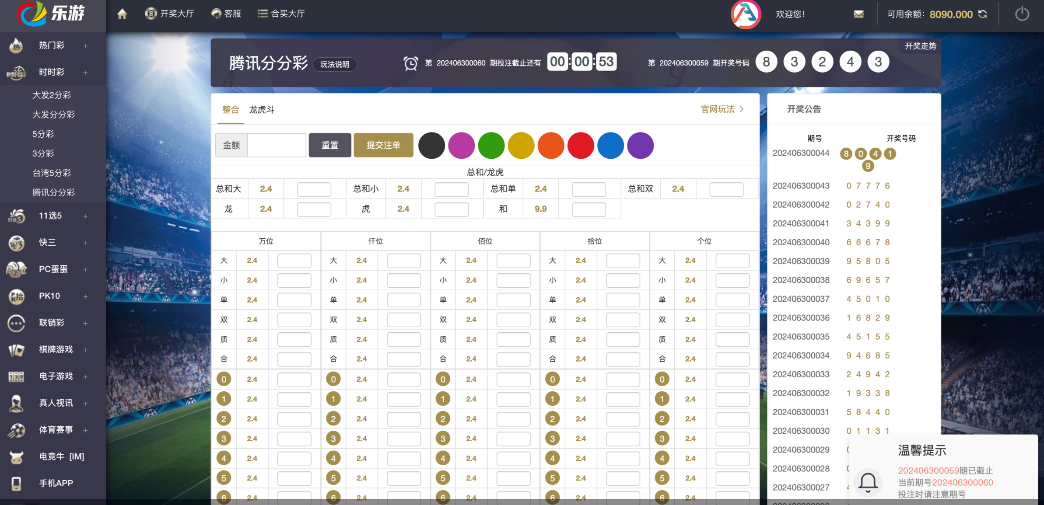
Task: Click the power logout icon
Action: click(1022, 14)
